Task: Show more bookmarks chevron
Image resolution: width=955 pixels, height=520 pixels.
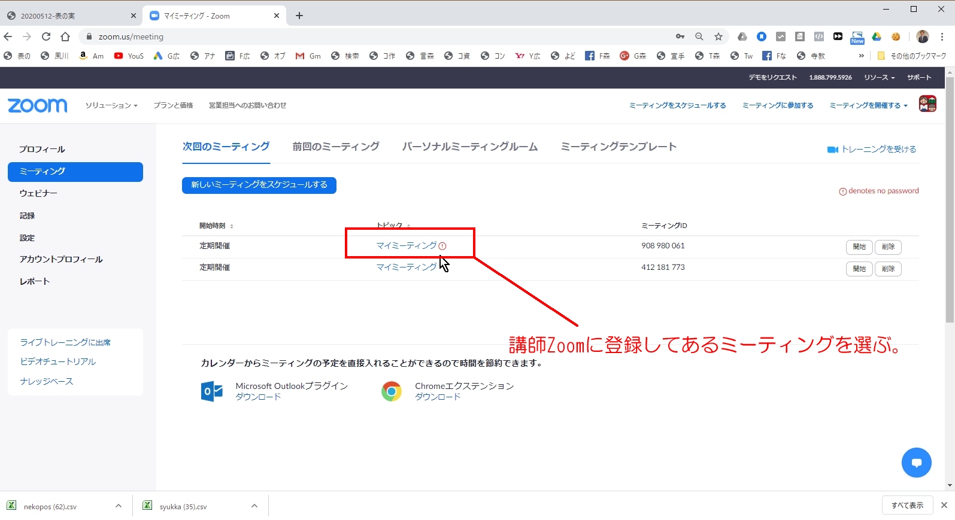Action: (x=861, y=56)
